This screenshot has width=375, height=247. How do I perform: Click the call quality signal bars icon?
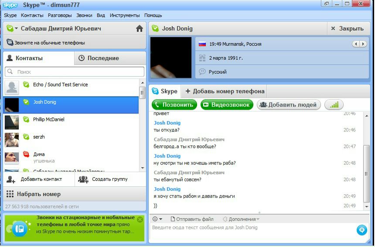(334, 105)
